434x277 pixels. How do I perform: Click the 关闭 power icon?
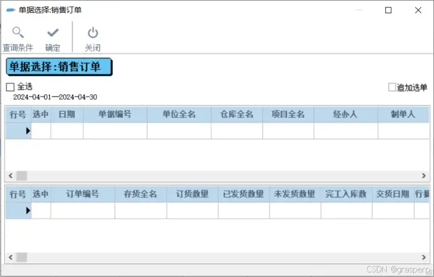93,39
